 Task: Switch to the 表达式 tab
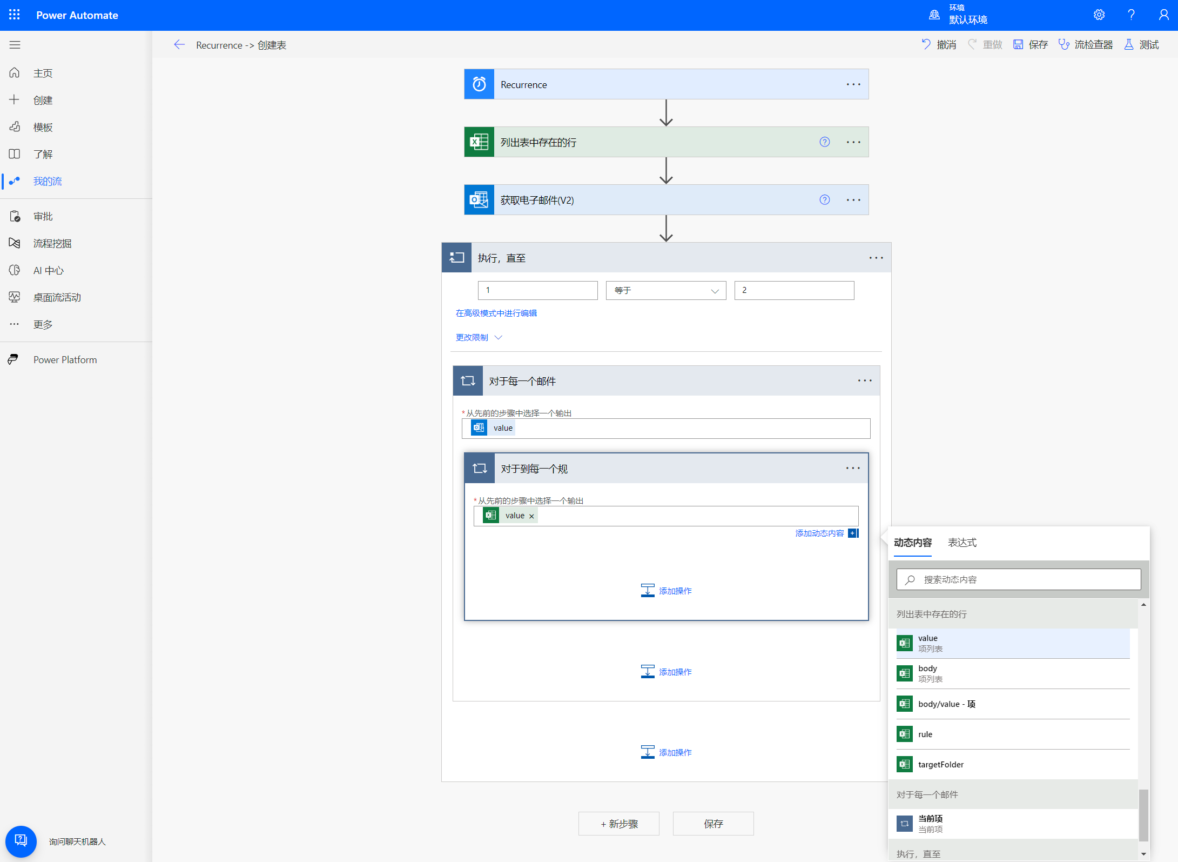point(961,543)
